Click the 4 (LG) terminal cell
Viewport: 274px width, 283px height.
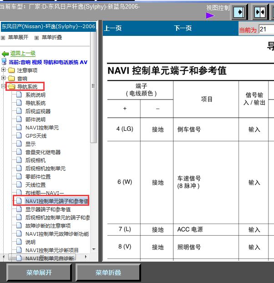pyautogui.click(x=125, y=129)
